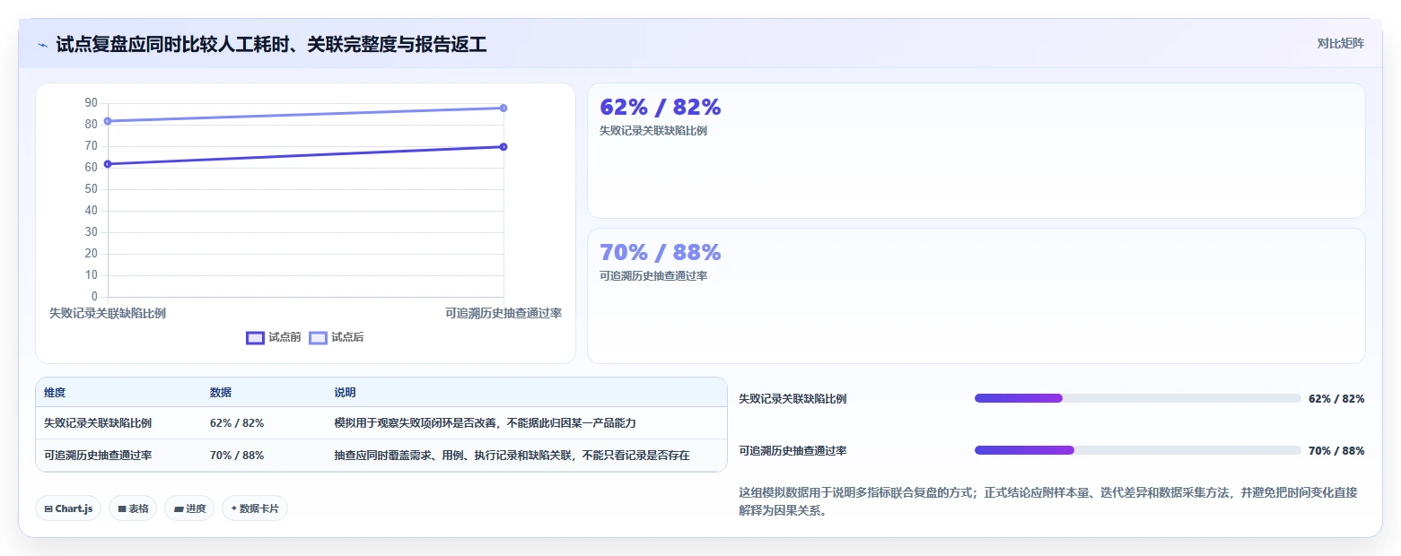Click the 试点前 data point at 62

pyautogui.click(x=108, y=164)
